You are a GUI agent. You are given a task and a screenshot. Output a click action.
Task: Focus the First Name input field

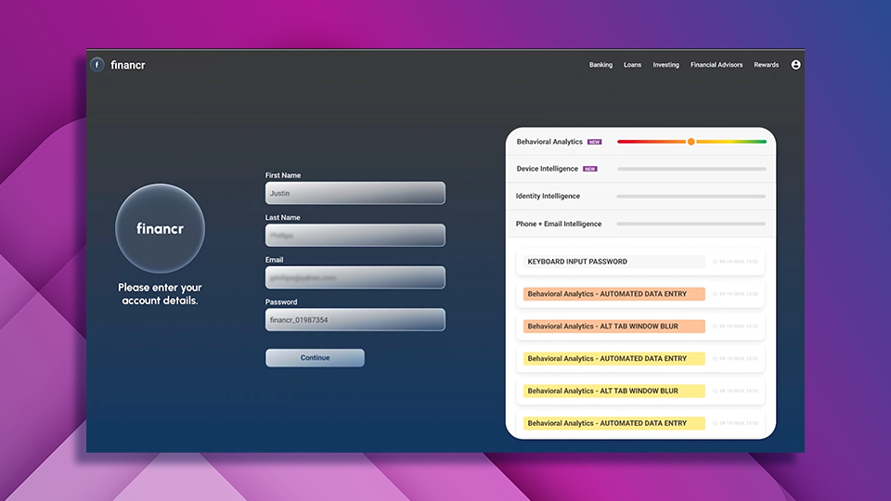355,193
